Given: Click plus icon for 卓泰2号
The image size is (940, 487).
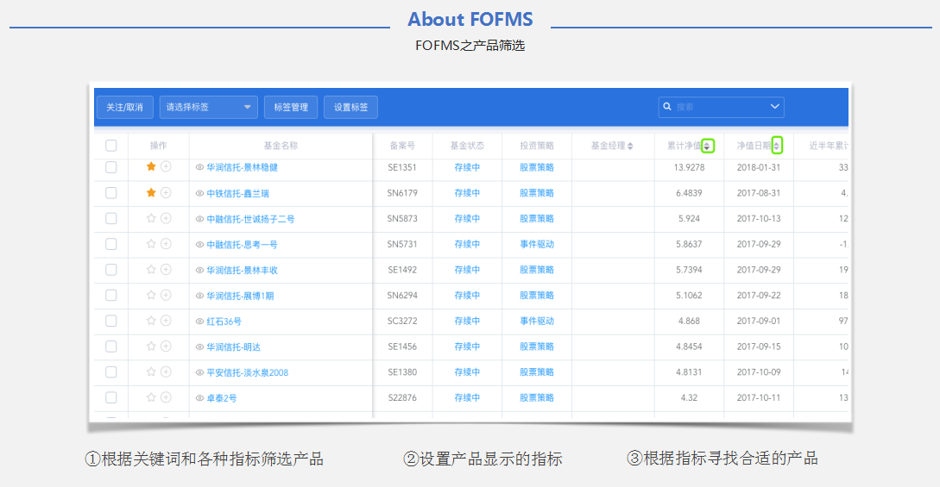Looking at the screenshot, I should pyautogui.click(x=166, y=397).
